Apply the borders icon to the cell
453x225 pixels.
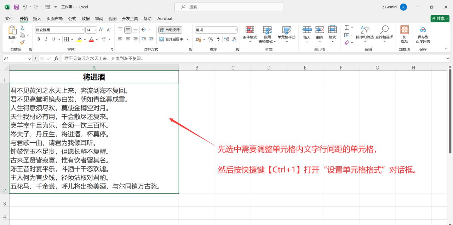pyautogui.click(x=66, y=39)
